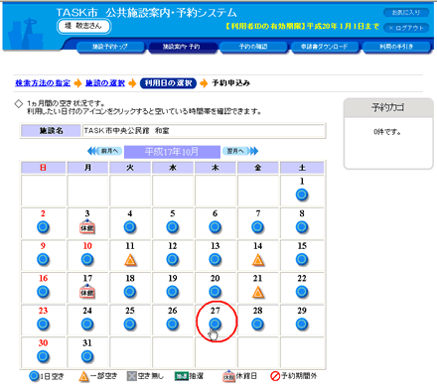Select the blue circle icon for October 1
This screenshot has width=437, height=391.
[302, 195]
